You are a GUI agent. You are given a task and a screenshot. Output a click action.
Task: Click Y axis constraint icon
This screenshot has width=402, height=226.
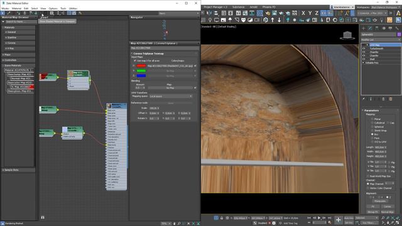310,13
